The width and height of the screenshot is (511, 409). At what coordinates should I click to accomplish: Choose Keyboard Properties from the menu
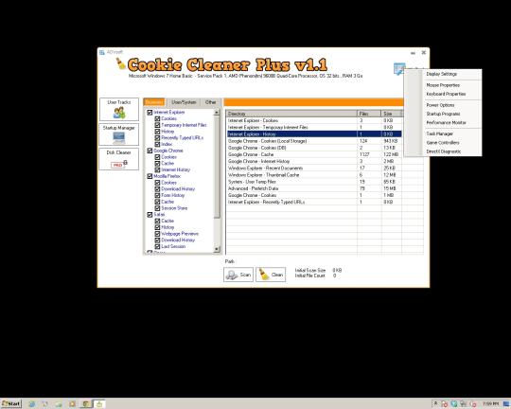coord(446,94)
